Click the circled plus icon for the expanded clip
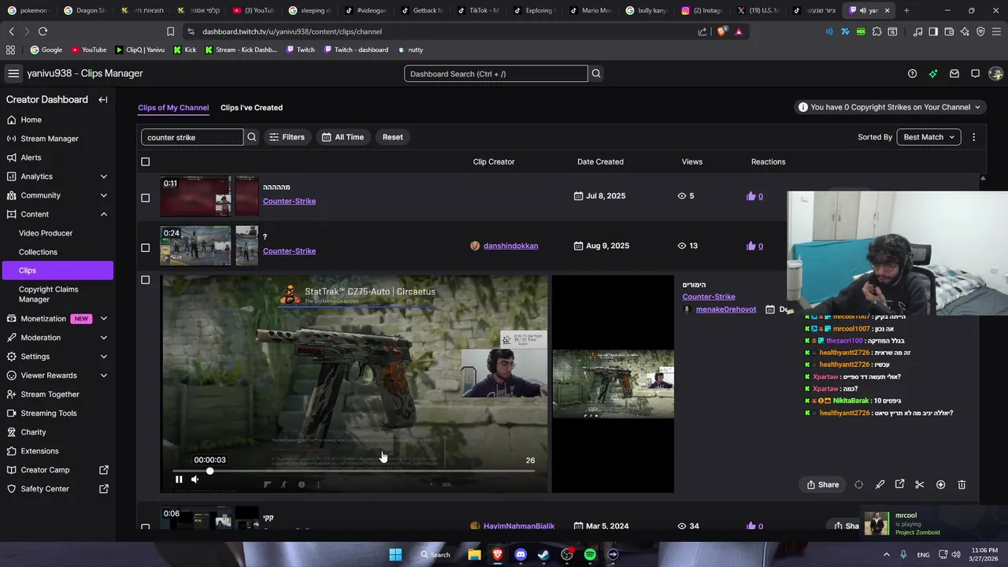This screenshot has width=1008, height=567. point(940,484)
